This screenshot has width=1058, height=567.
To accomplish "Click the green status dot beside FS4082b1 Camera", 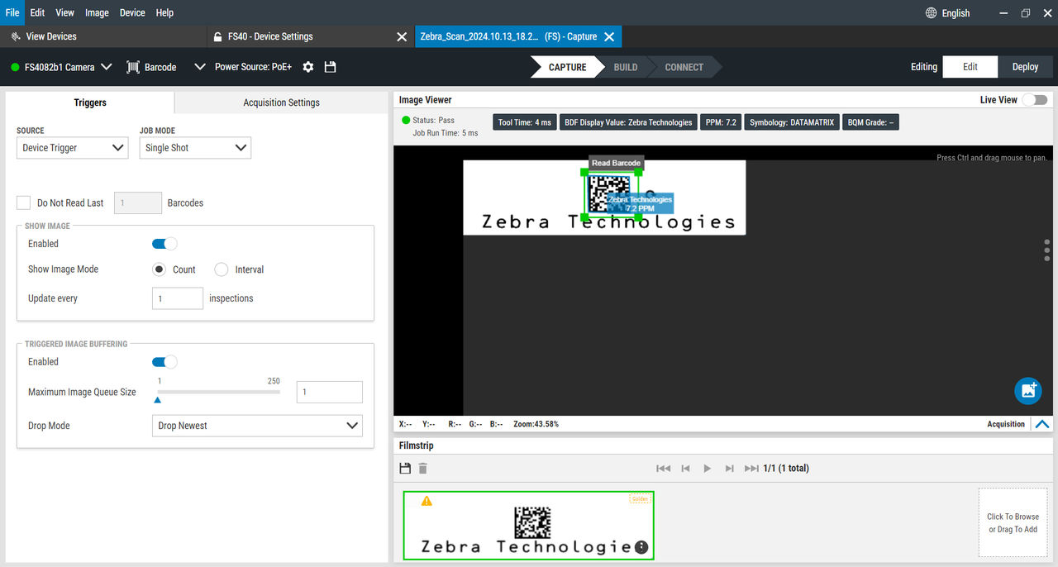I will pyautogui.click(x=15, y=67).
